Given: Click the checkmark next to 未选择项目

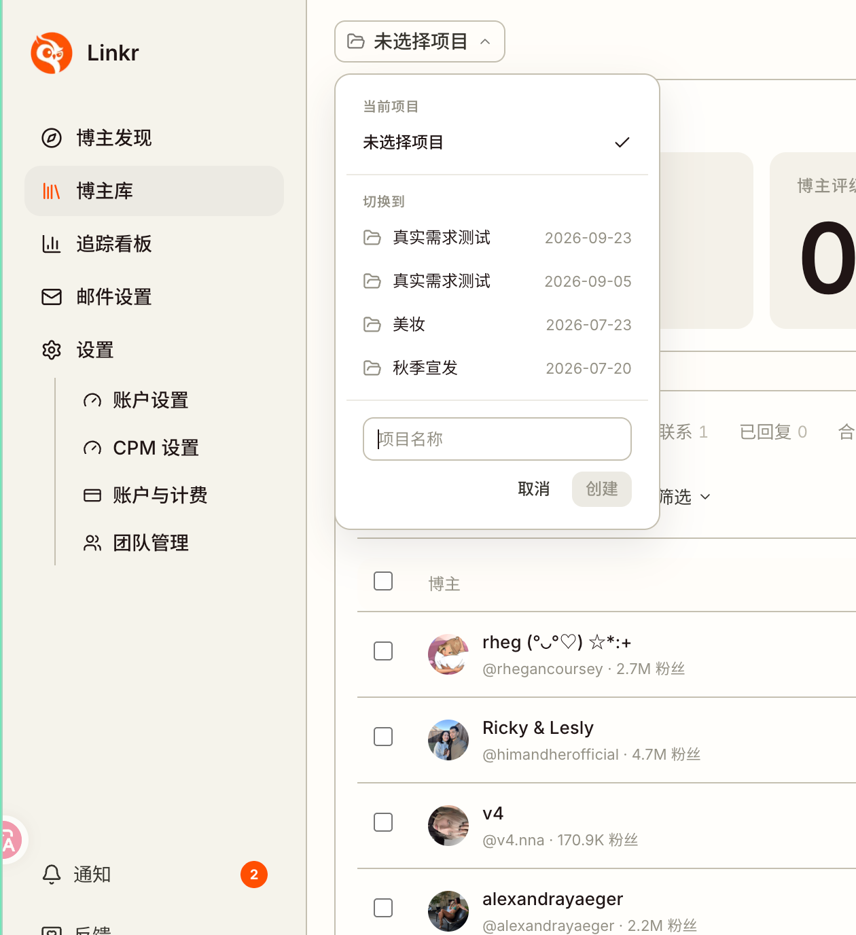Looking at the screenshot, I should [x=622, y=142].
